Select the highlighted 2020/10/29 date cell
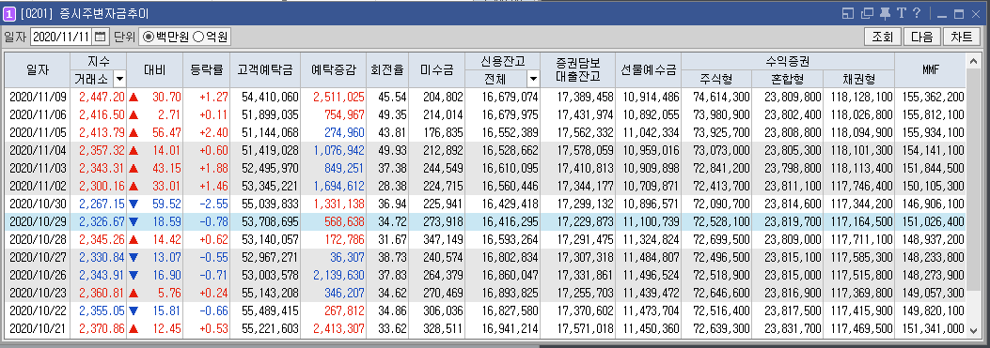Viewport: 990px width, 348px height. 38,222
